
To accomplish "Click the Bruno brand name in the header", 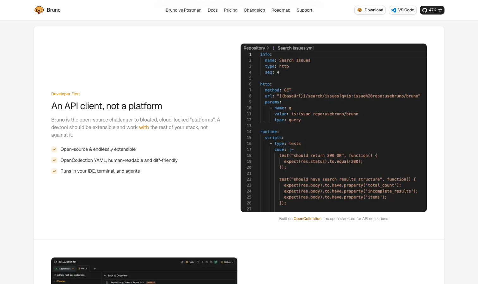I will (x=54, y=10).
